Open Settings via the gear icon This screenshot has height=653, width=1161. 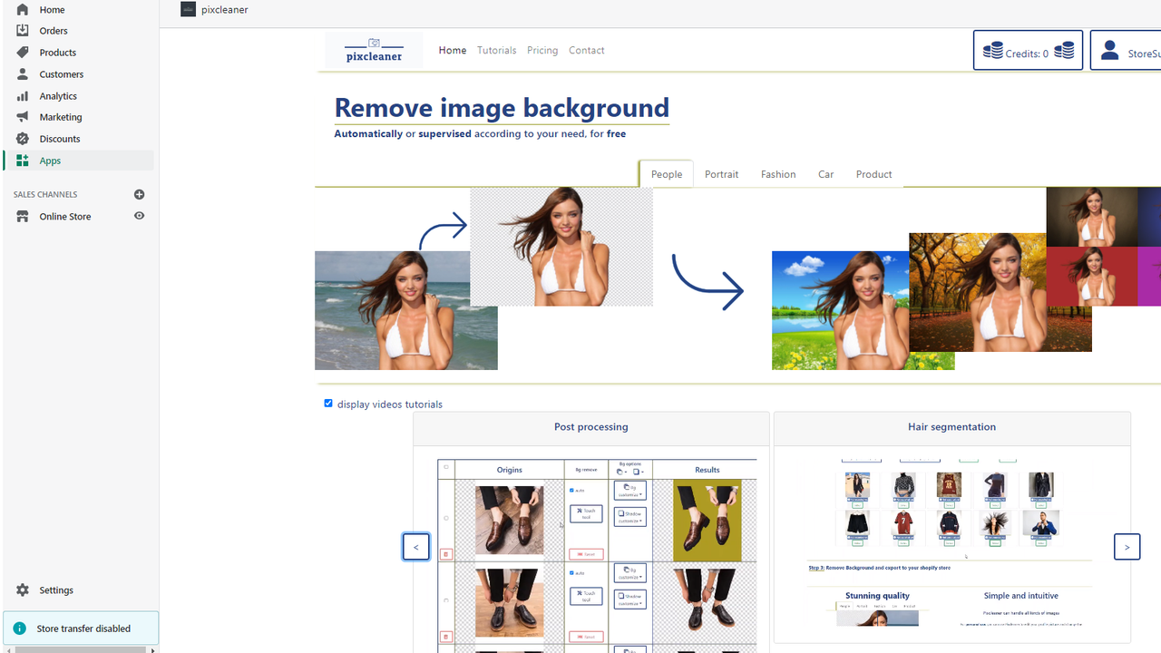(x=22, y=590)
